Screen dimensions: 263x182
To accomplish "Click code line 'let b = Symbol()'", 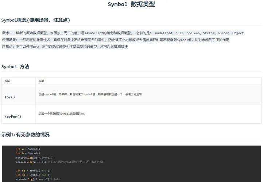I will point(28,153).
